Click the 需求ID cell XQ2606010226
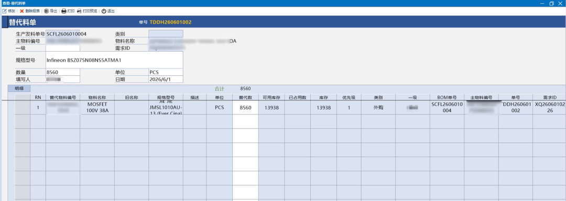566x201 pixels. click(549, 108)
